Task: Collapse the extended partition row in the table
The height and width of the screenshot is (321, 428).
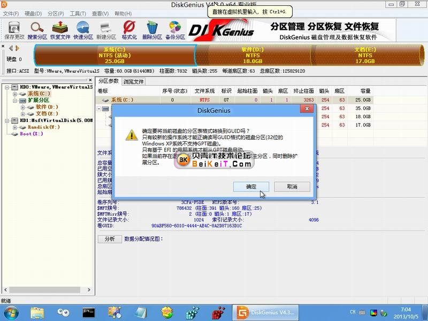Action: pos(99,109)
